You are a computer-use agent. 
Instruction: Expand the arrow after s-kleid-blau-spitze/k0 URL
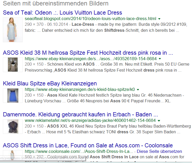tap(138, 90)
